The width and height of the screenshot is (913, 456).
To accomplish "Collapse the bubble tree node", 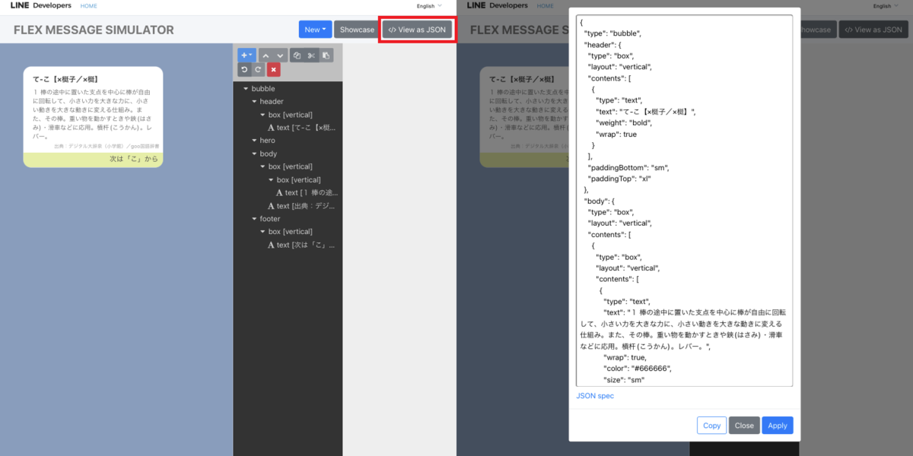I will [245, 89].
